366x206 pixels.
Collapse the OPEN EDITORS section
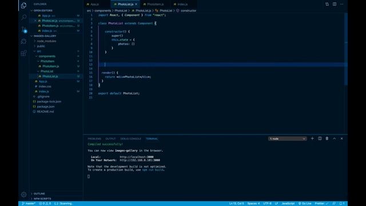click(x=43, y=10)
